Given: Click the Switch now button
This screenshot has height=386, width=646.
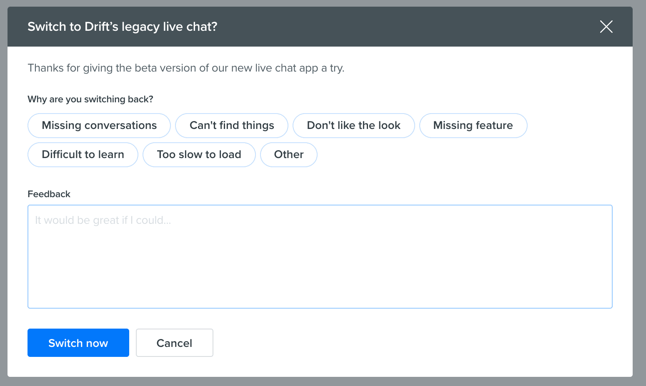Looking at the screenshot, I should point(78,343).
